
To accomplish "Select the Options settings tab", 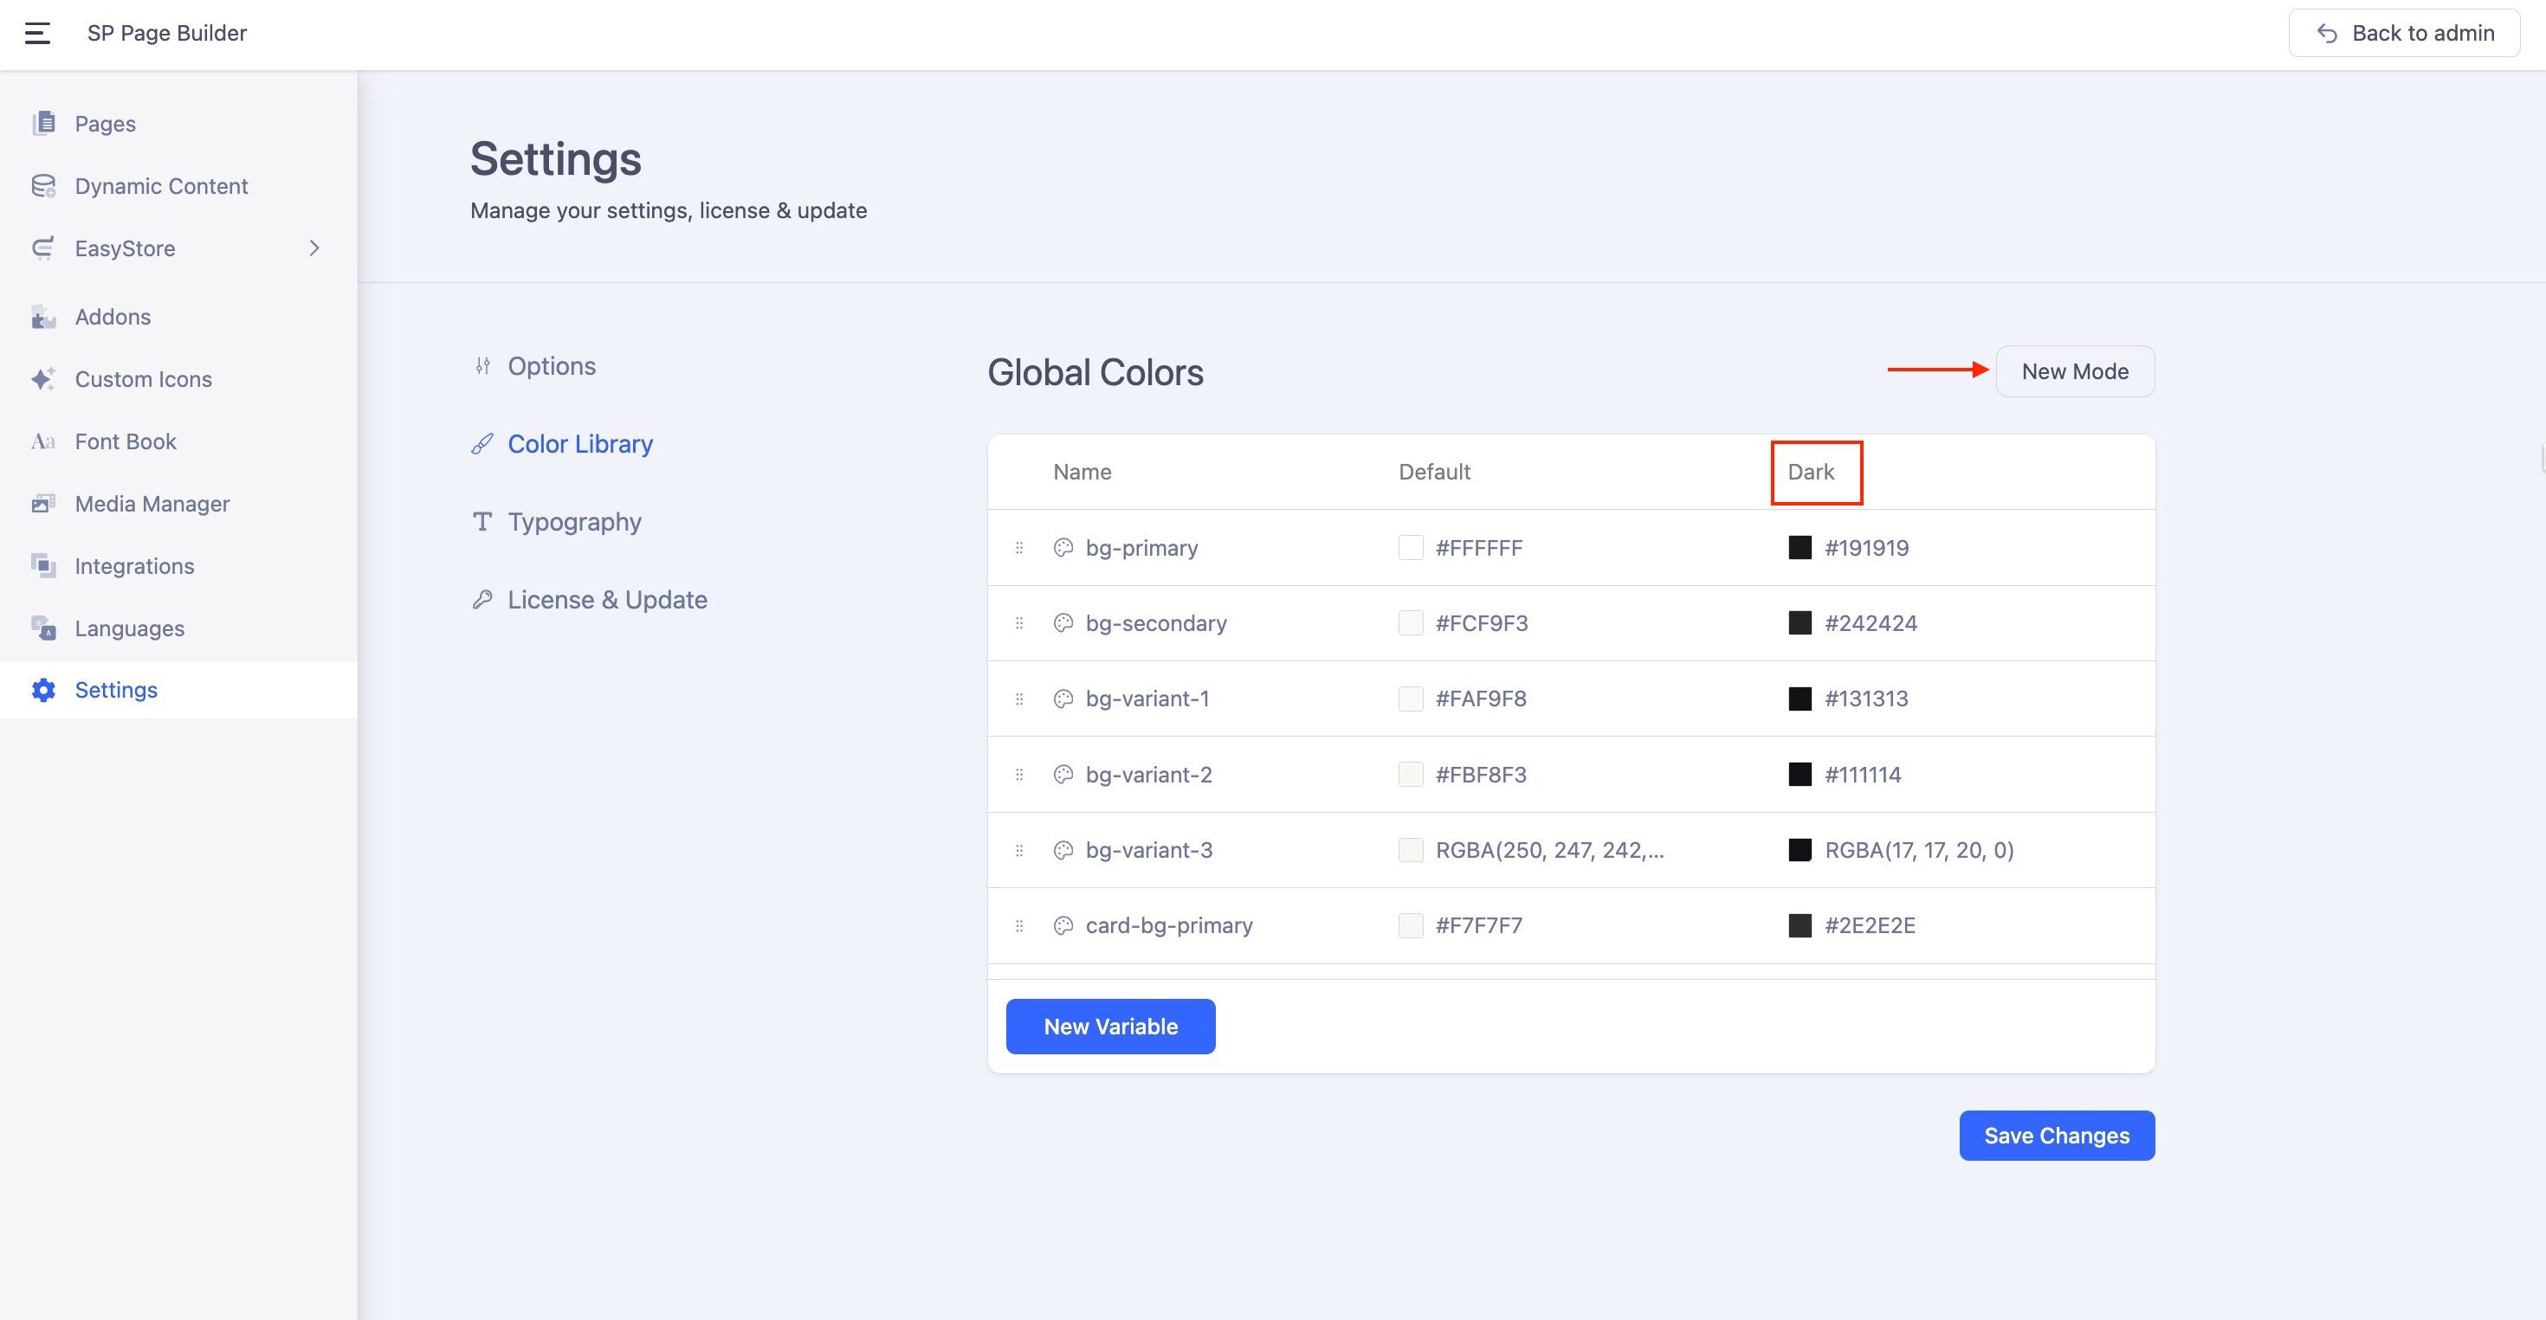I will pos(551,366).
